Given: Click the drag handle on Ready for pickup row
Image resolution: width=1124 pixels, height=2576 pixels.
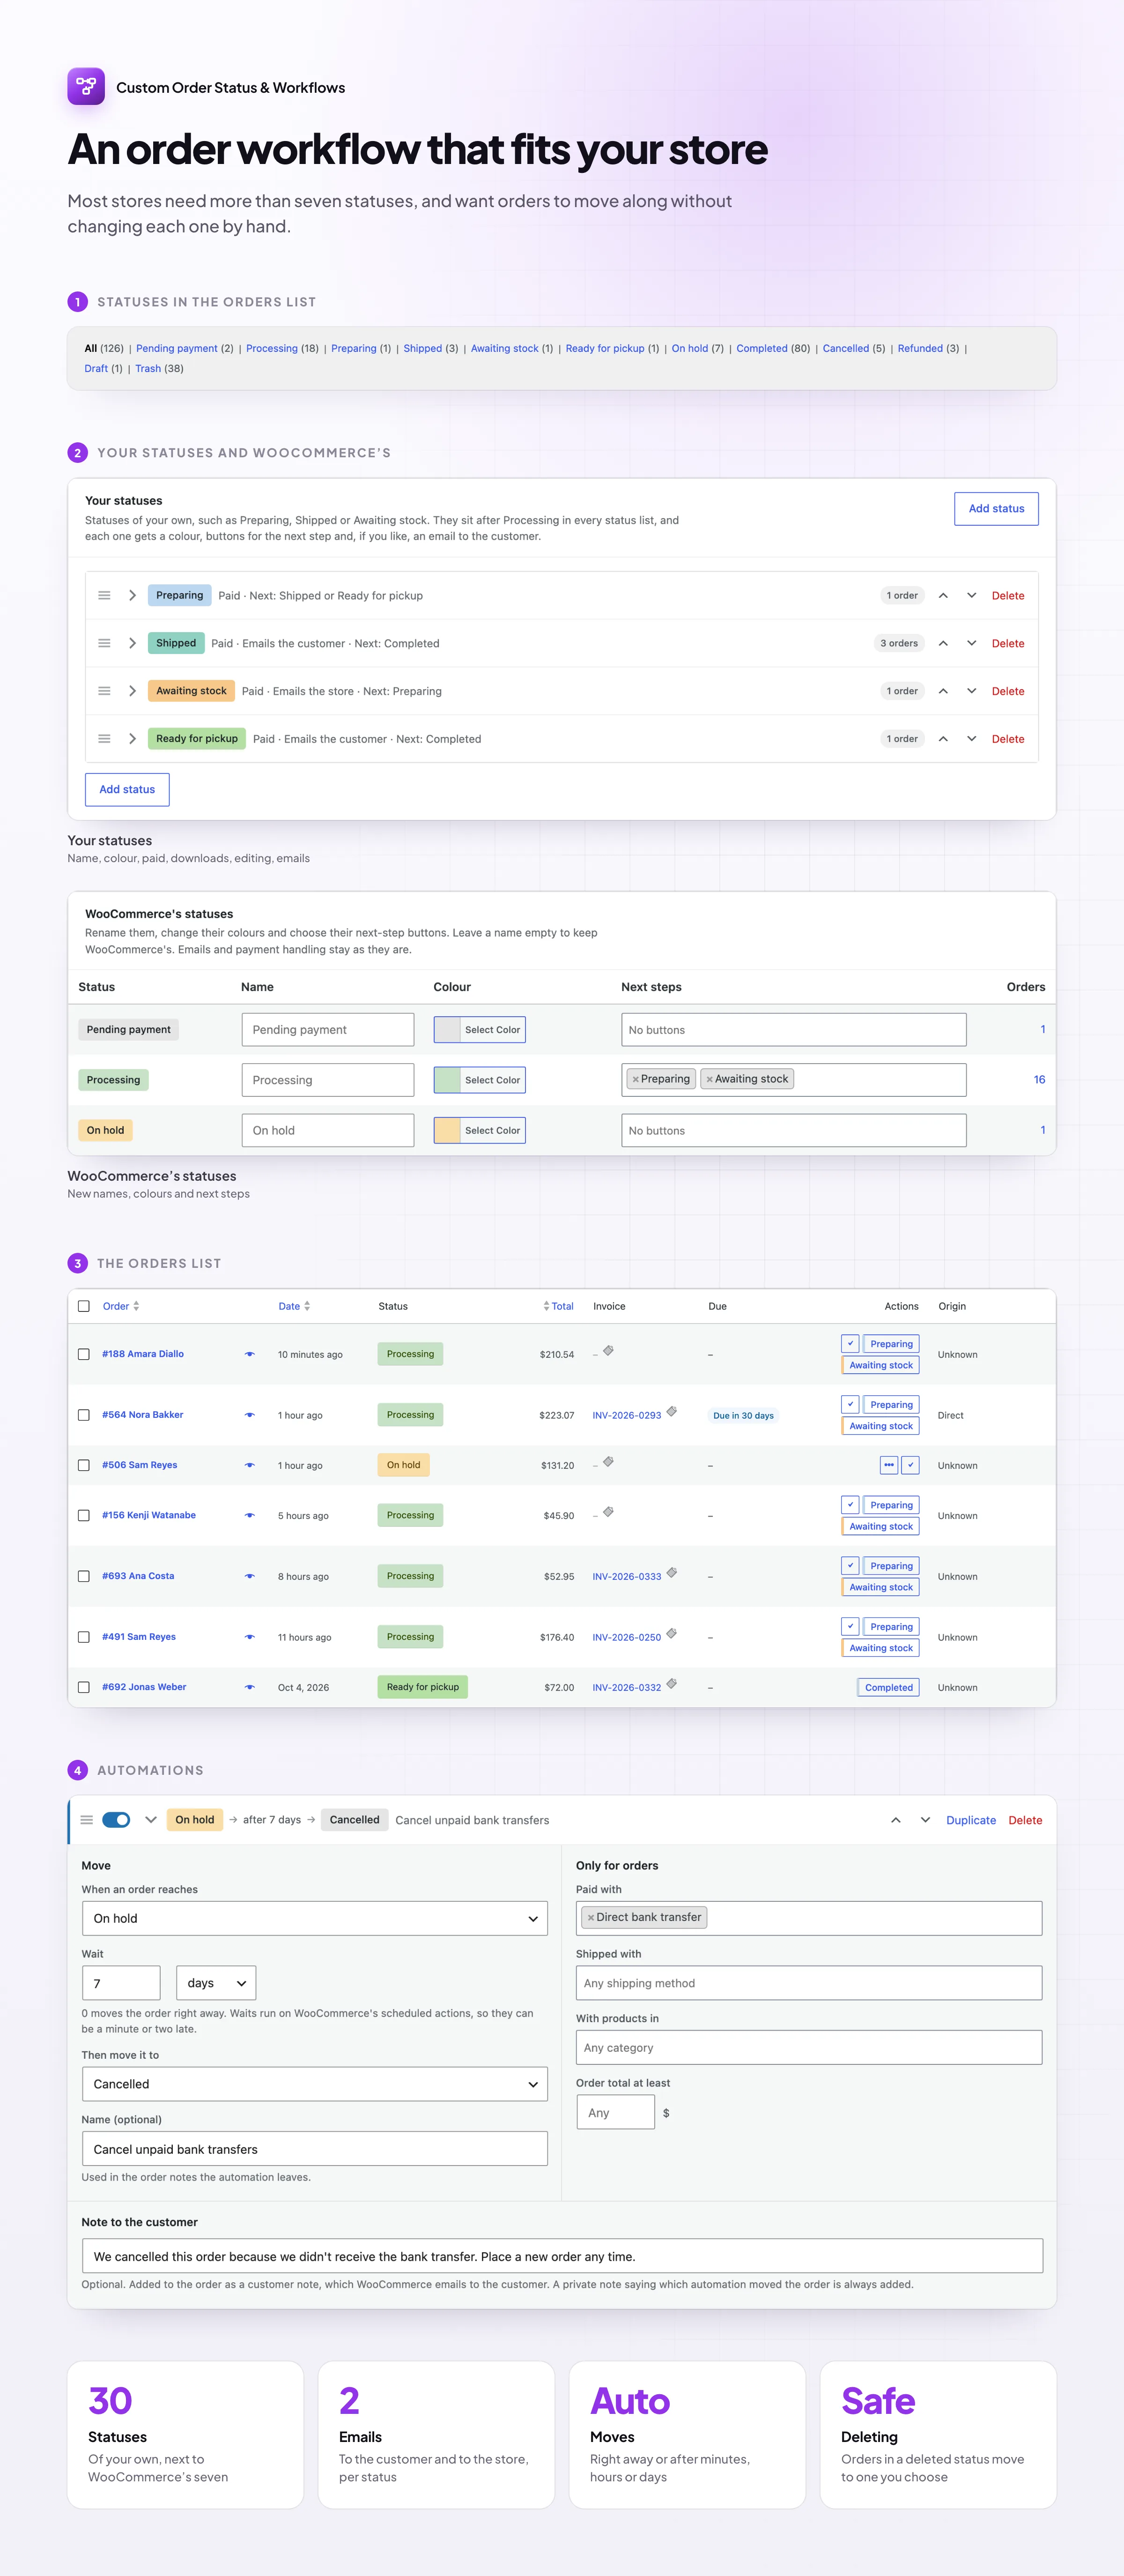Looking at the screenshot, I should (104, 739).
